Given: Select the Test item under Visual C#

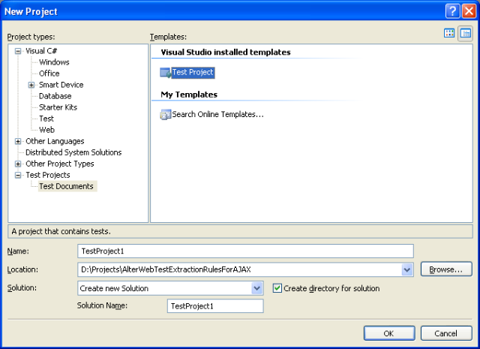Looking at the screenshot, I should click(x=46, y=119).
